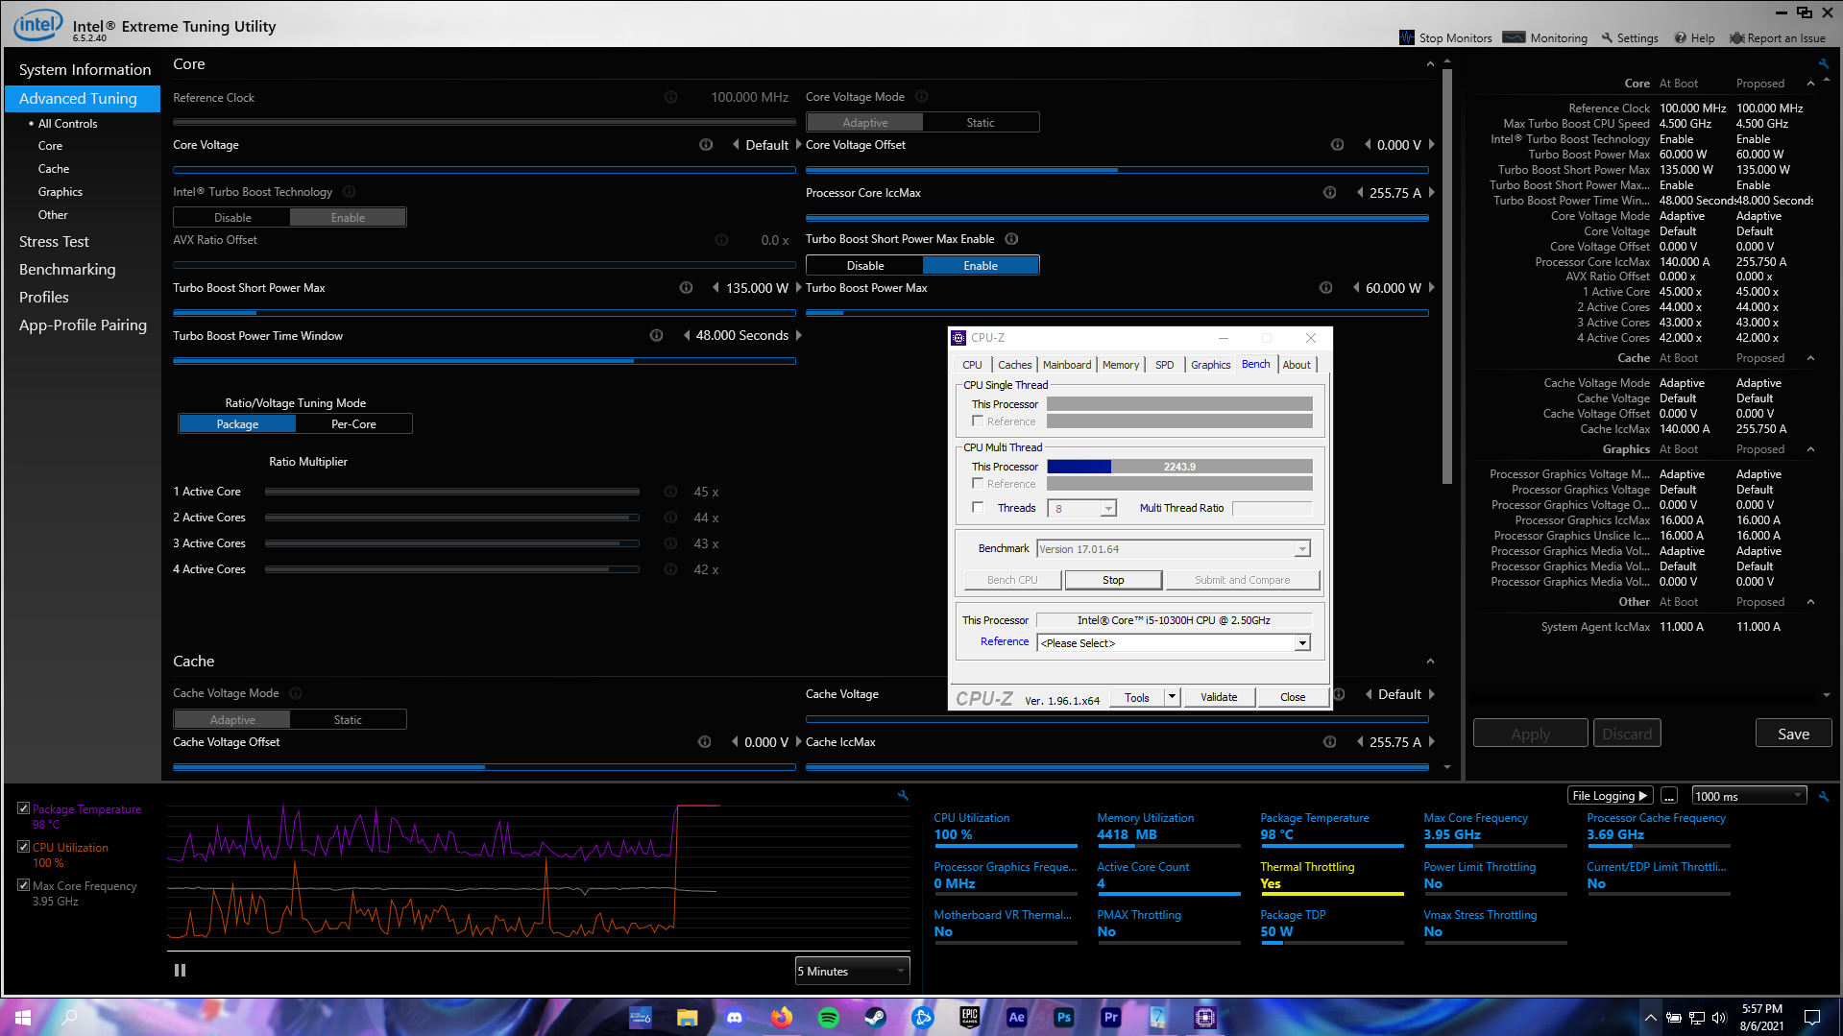
Task: Click the Report an Issue bug icon
Action: pyautogui.click(x=1736, y=37)
